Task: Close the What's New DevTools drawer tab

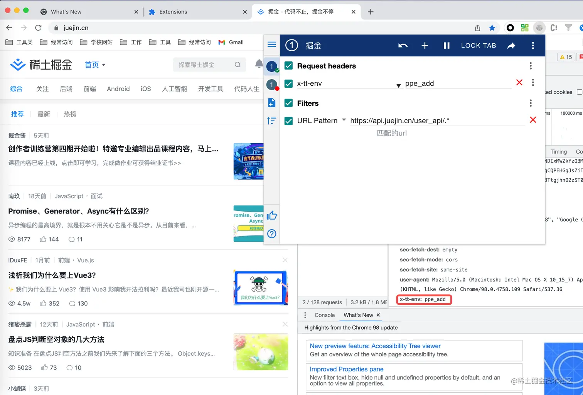Action: pyautogui.click(x=378, y=315)
